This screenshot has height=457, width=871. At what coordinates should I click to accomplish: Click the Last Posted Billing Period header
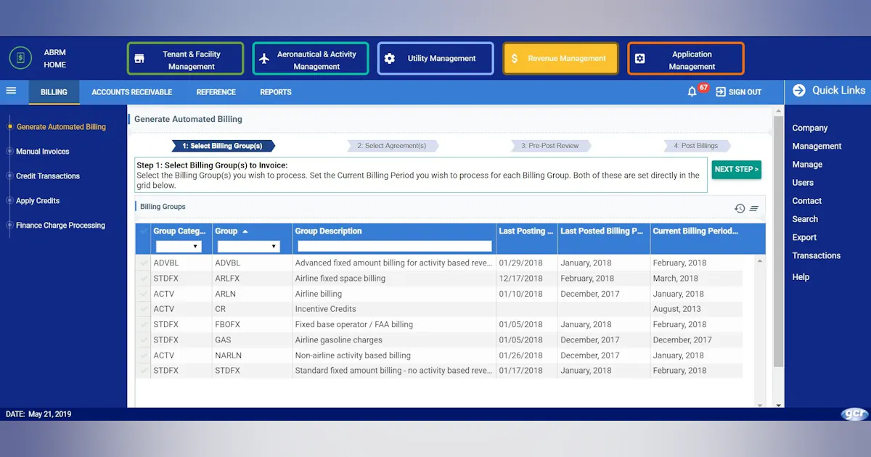[602, 231]
